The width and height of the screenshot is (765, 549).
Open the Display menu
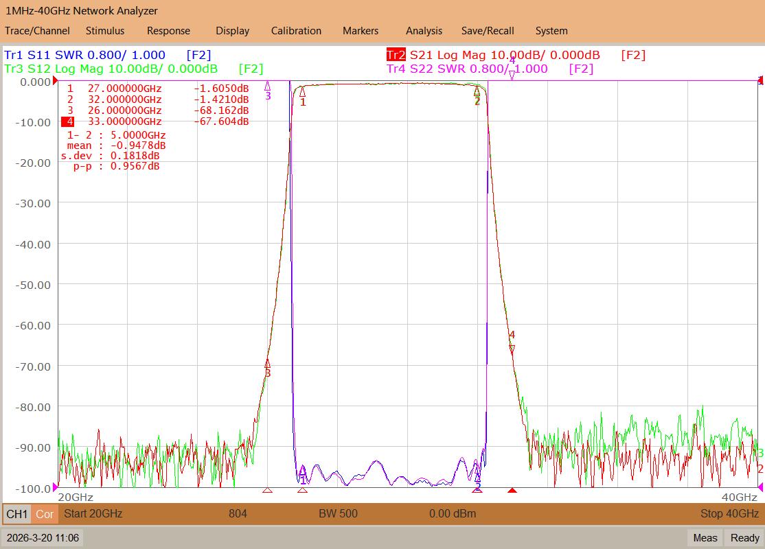click(x=232, y=31)
